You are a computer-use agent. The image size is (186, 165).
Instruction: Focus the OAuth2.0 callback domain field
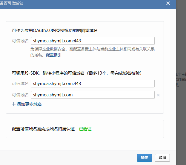[x=93, y=41]
